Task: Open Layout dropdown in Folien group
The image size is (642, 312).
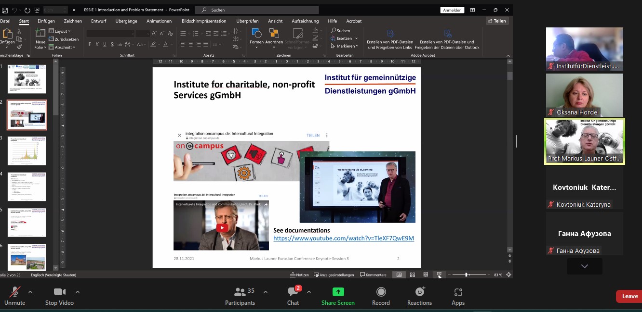Action: [x=60, y=31]
